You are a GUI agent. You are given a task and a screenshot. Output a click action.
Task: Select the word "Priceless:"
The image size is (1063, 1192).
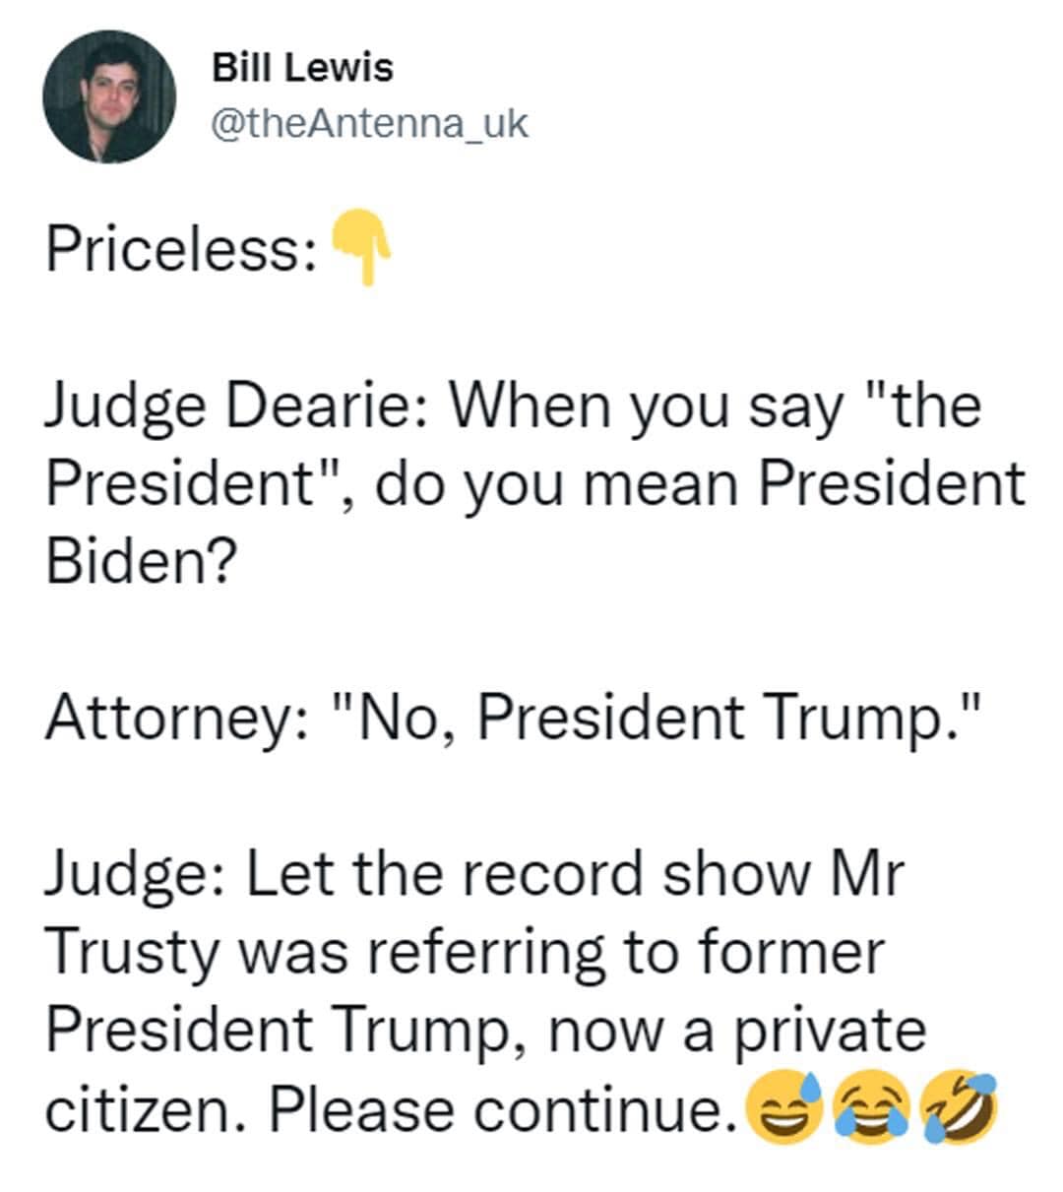coord(182,249)
